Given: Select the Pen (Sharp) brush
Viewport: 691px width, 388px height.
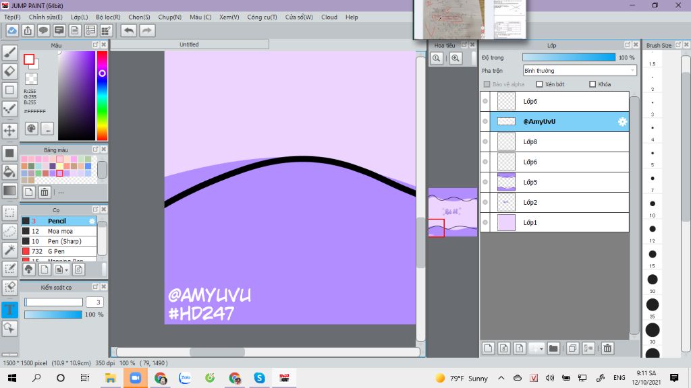Looking at the screenshot, I should [59, 241].
